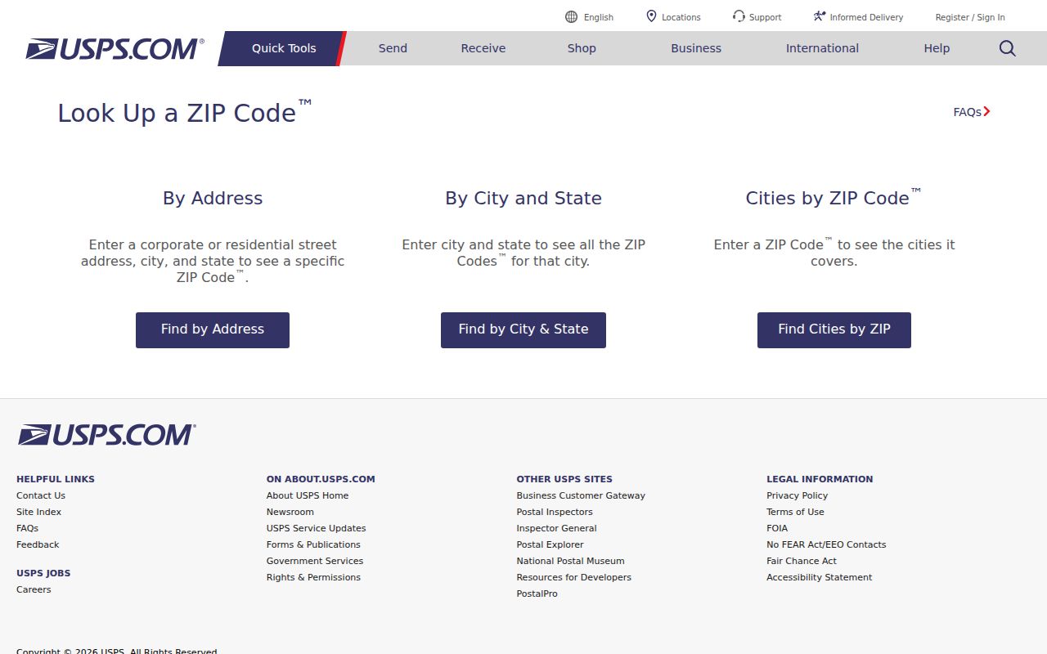Screen dimensions: 1047x654
Task: Open Contact Us footer link
Action: coord(41,495)
